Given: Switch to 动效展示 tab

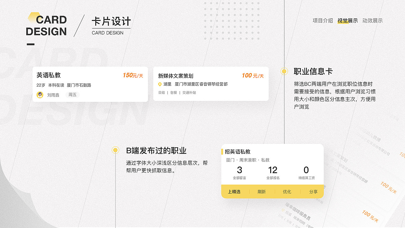Looking at the screenshot, I should pos(372,21).
